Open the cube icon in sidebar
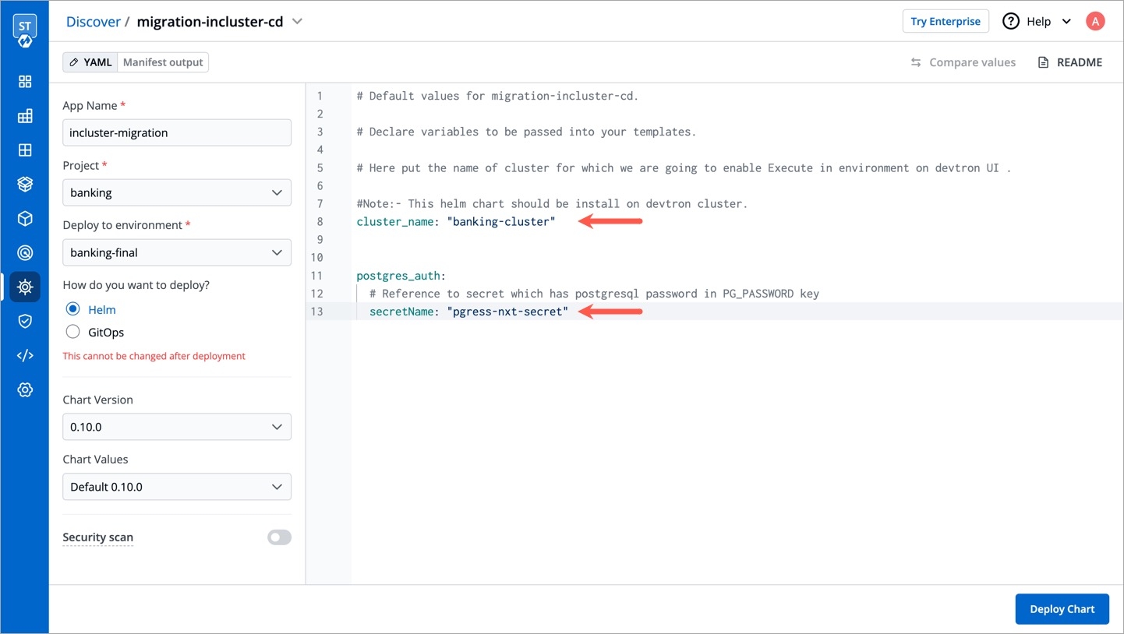 pyautogui.click(x=25, y=219)
